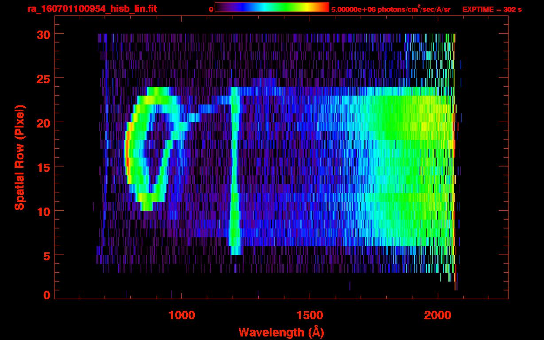
Task: Click the y-axis tick label 5
Action: click(x=47, y=255)
